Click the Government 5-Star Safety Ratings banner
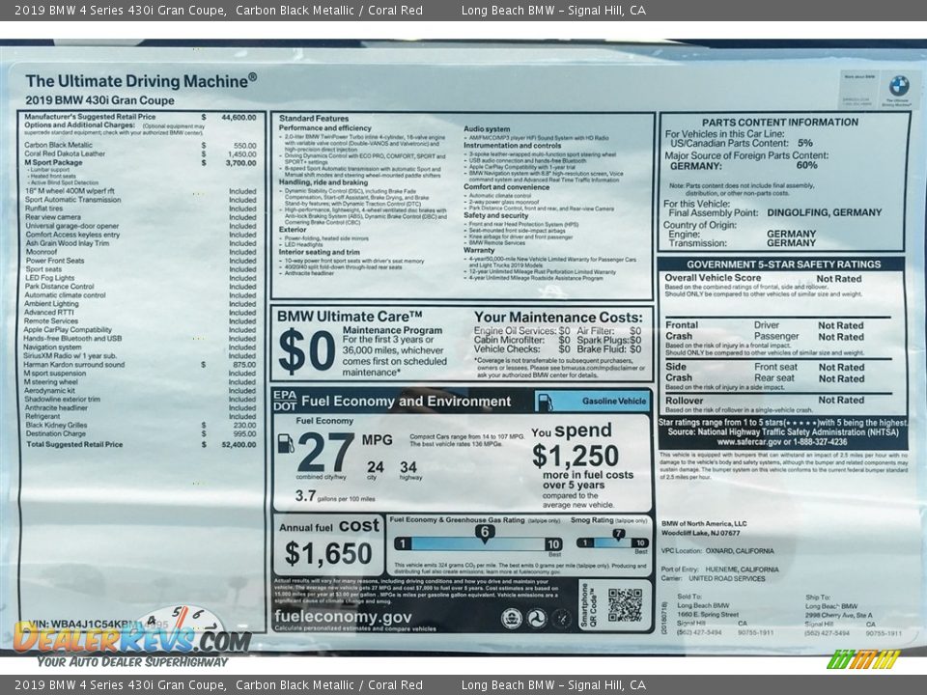The image size is (927, 695). [x=783, y=264]
